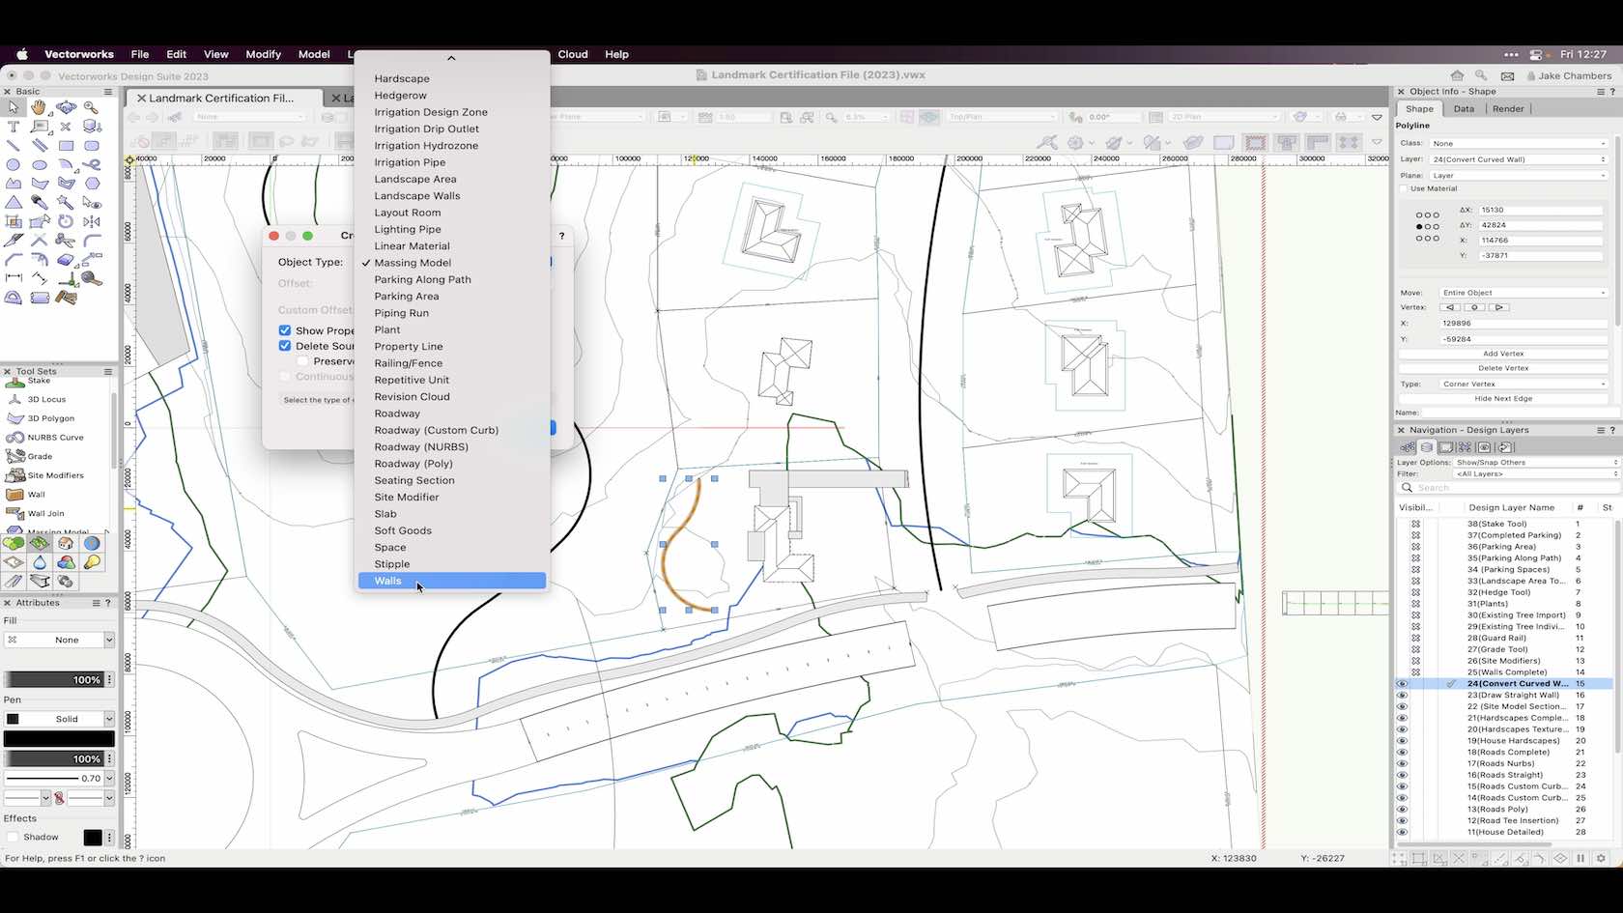Open the light bulb visualization tool set

92,562
